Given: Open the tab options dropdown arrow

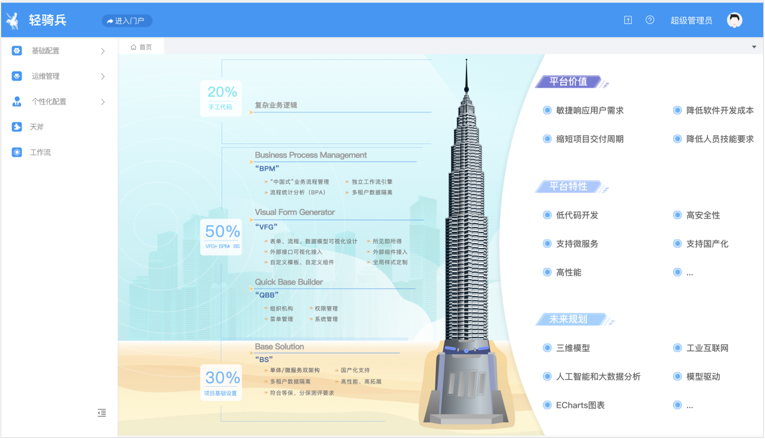Looking at the screenshot, I should [x=754, y=47].
